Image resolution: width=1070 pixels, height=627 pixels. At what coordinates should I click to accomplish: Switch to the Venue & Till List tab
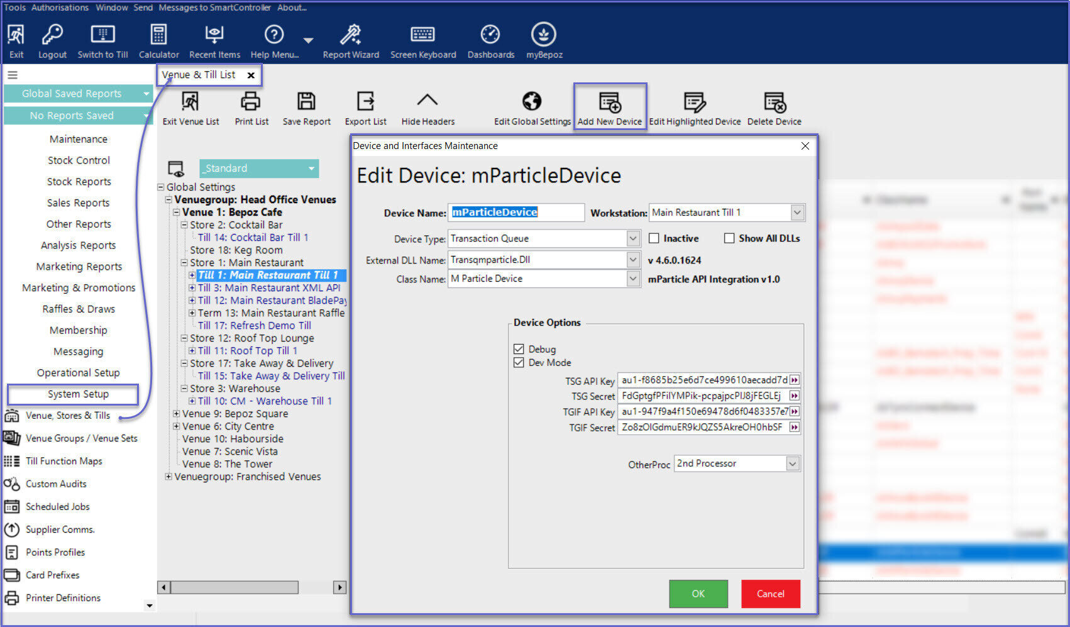[199, 75]
